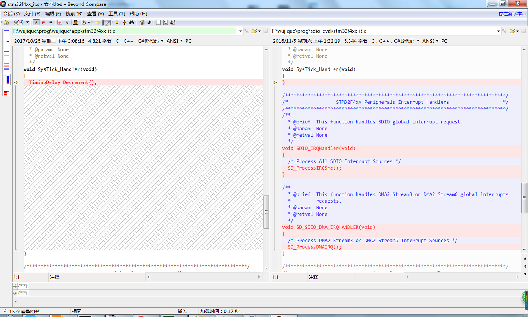The width and height of the screenshot is (528, 317).
Task: Open 查看 (V) menu
Action: click(x=95, y=14)
